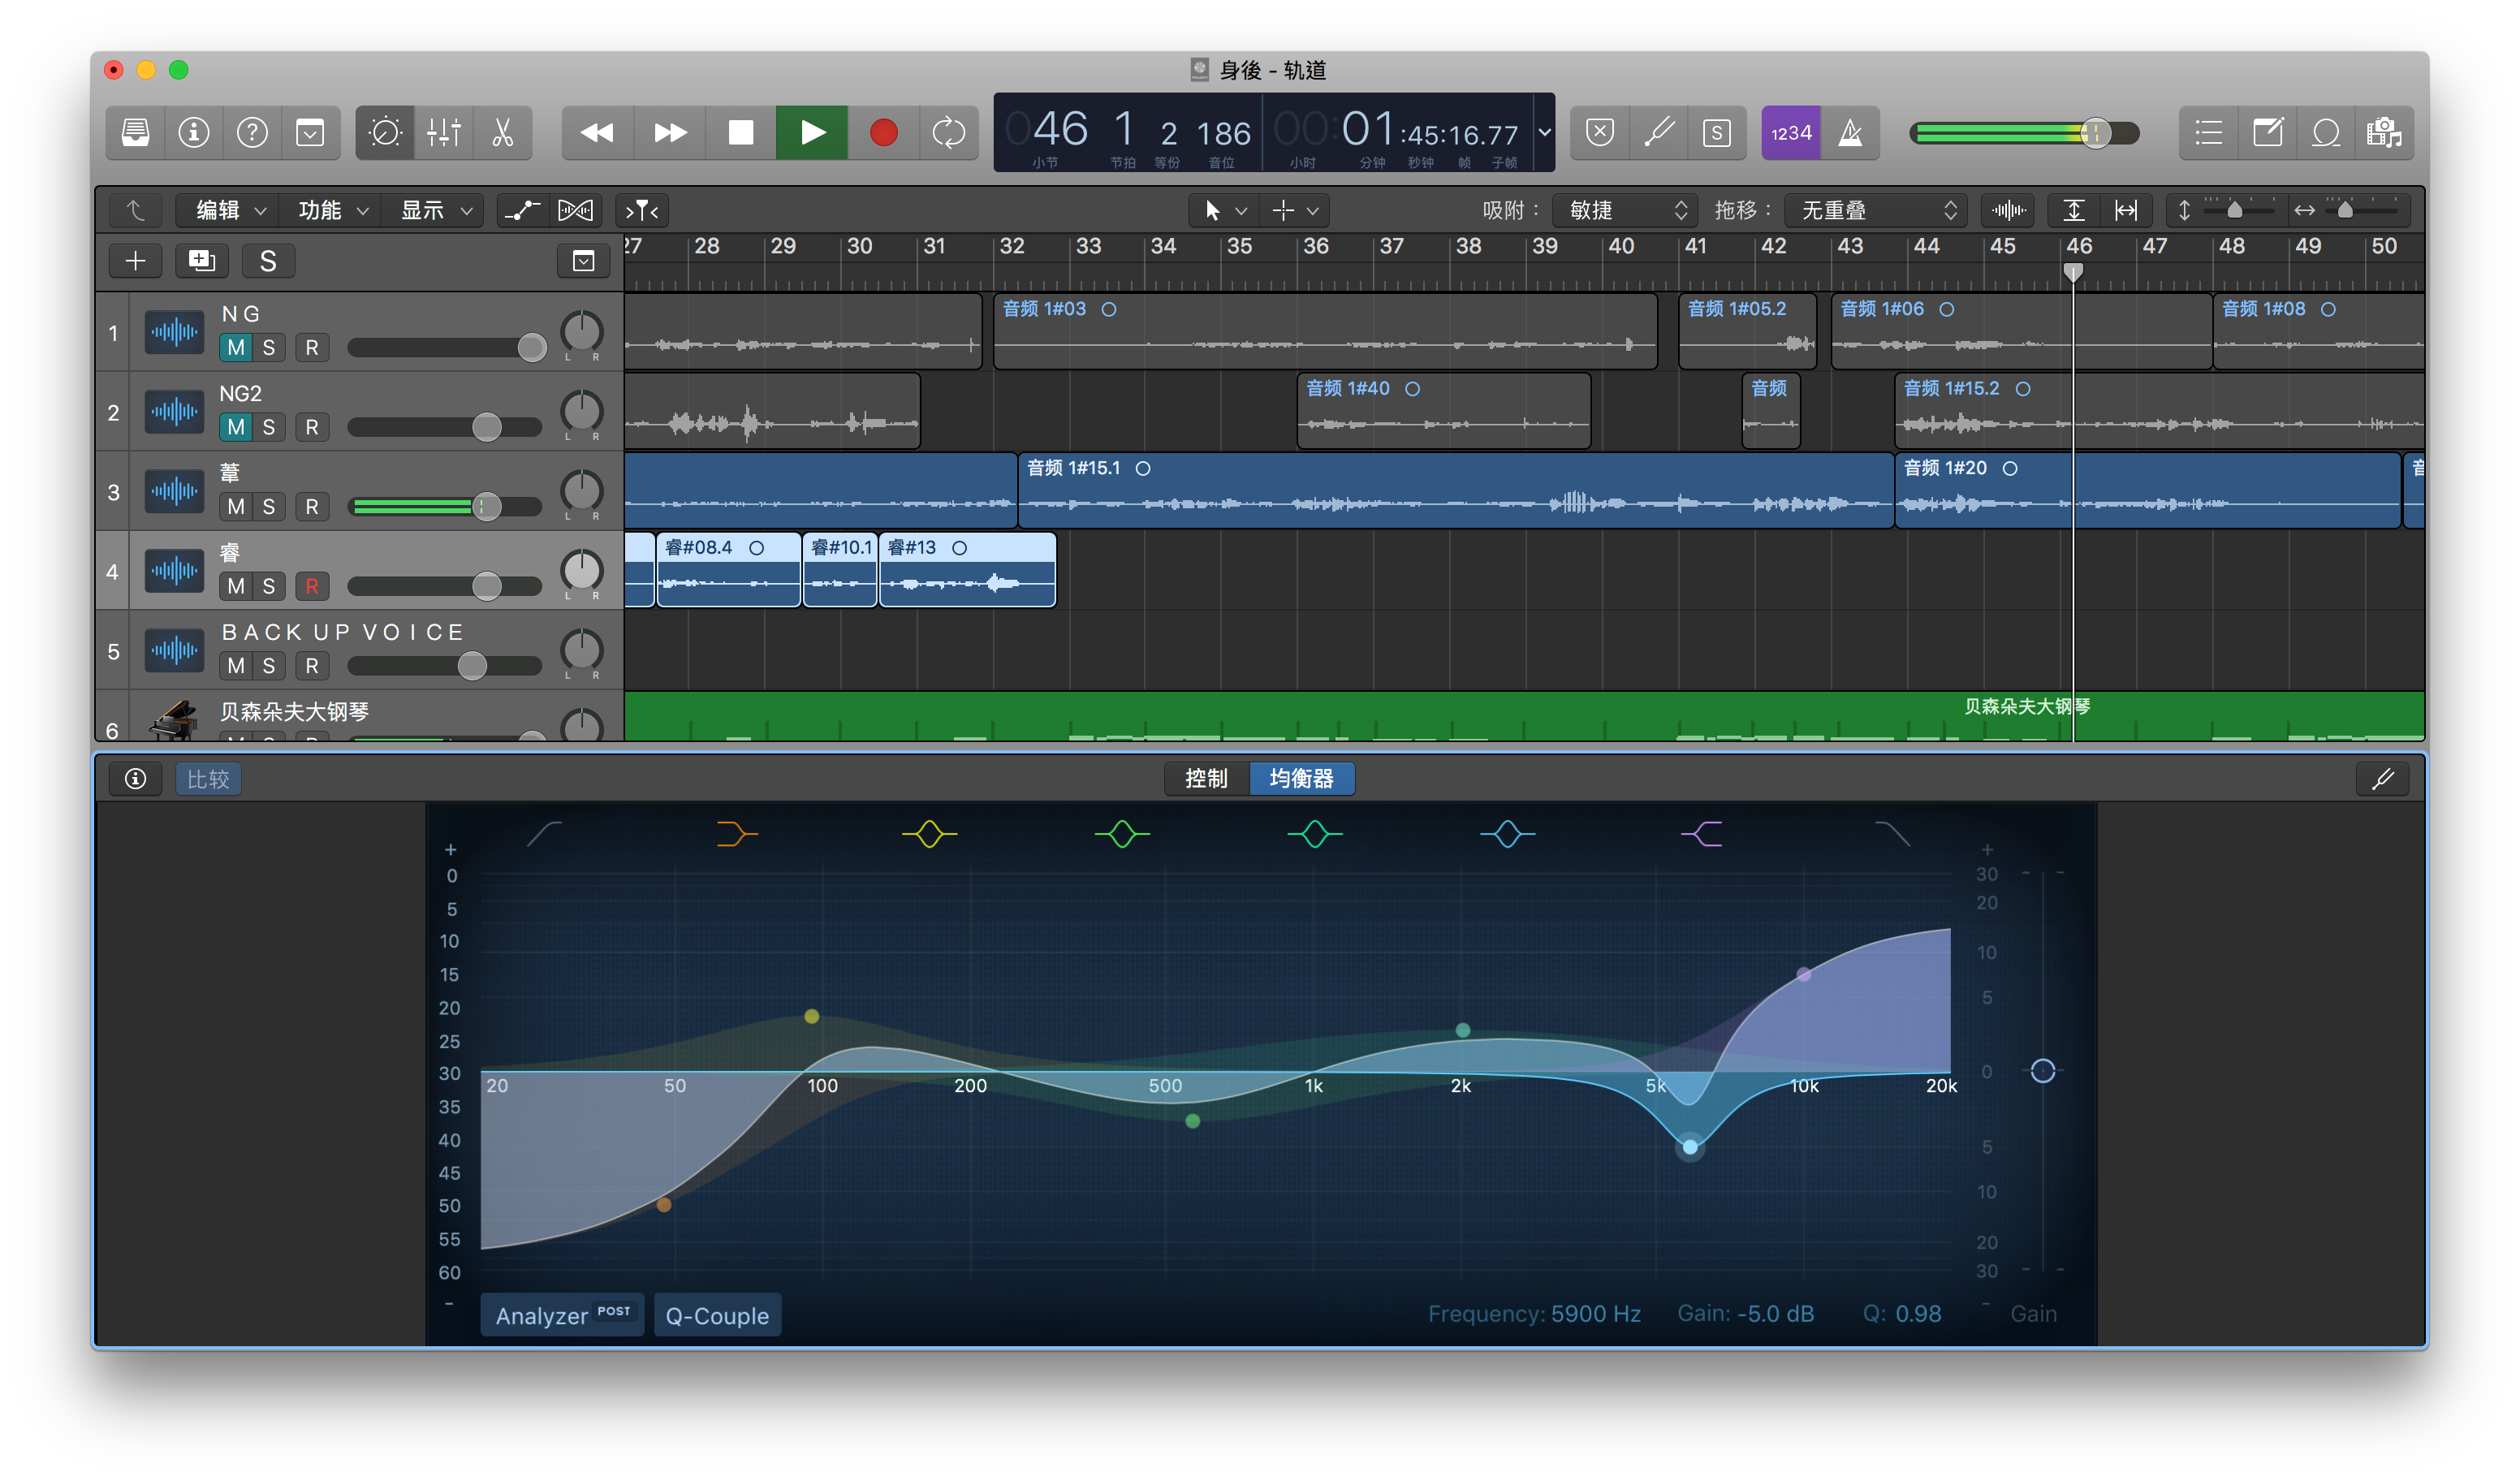Open the 编辑 dropdown menu
Viewport: 2520px width, 1481px height.
[230, 210]
